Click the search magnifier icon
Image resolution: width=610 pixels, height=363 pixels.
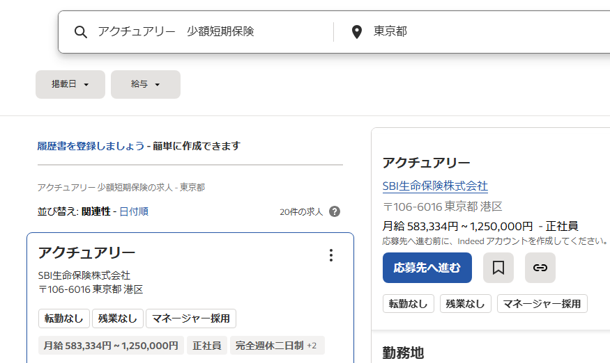pos(81,32)
